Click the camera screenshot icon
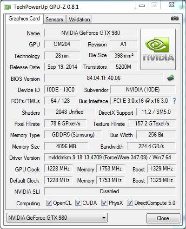Viewport: 186px width, 229px height. coord(175,19)
